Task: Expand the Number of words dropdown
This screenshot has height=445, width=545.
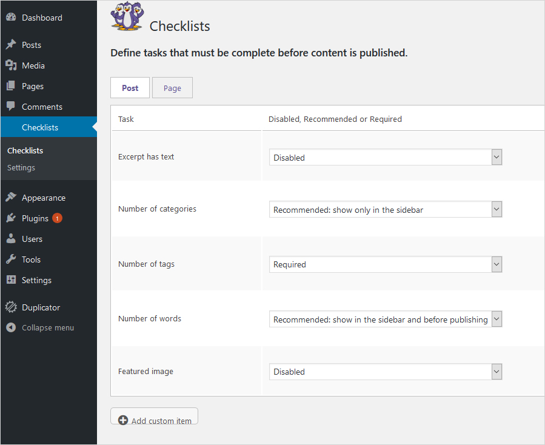Action: coord(386,320)
